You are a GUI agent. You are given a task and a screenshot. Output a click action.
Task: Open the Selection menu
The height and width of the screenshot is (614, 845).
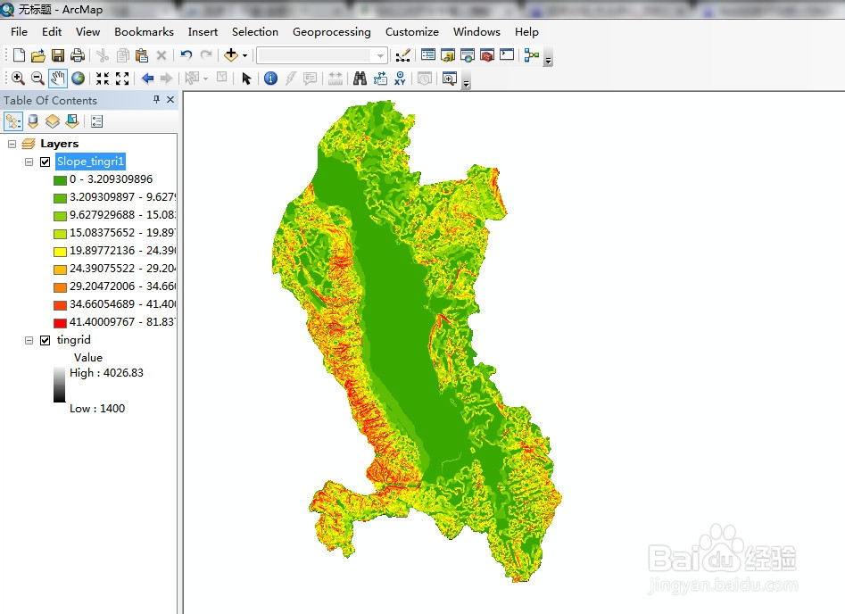[255, 32]
